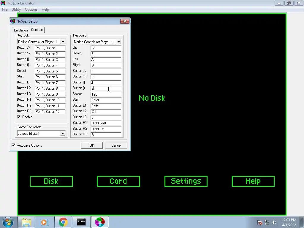Click joystick field Port 1, Button 3

[x=50, y=59]
